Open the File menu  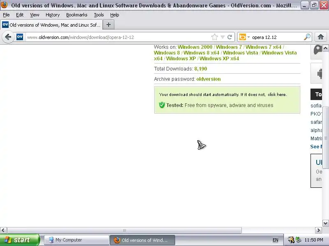click(6, 15)
